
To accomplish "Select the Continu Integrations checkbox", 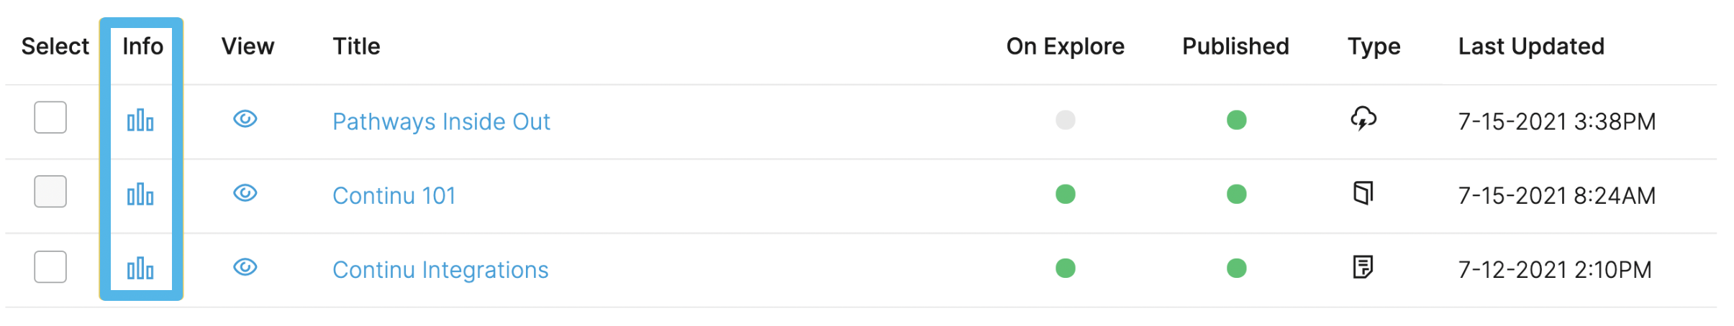I will (50, 266).
